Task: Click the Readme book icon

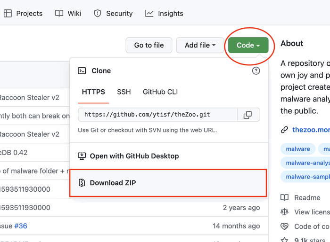Action: pyautogui.click(x=285, y=197)
